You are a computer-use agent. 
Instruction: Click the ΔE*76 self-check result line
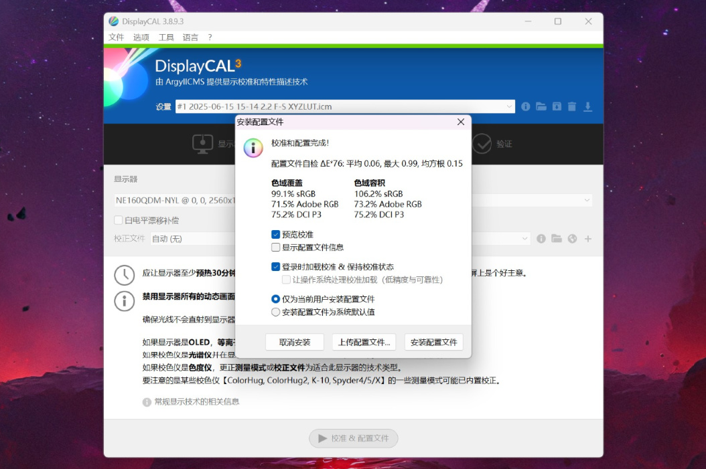366,164
